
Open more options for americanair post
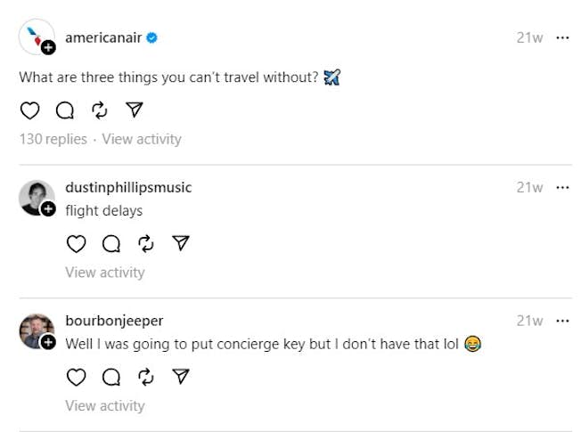pos(562,37)
